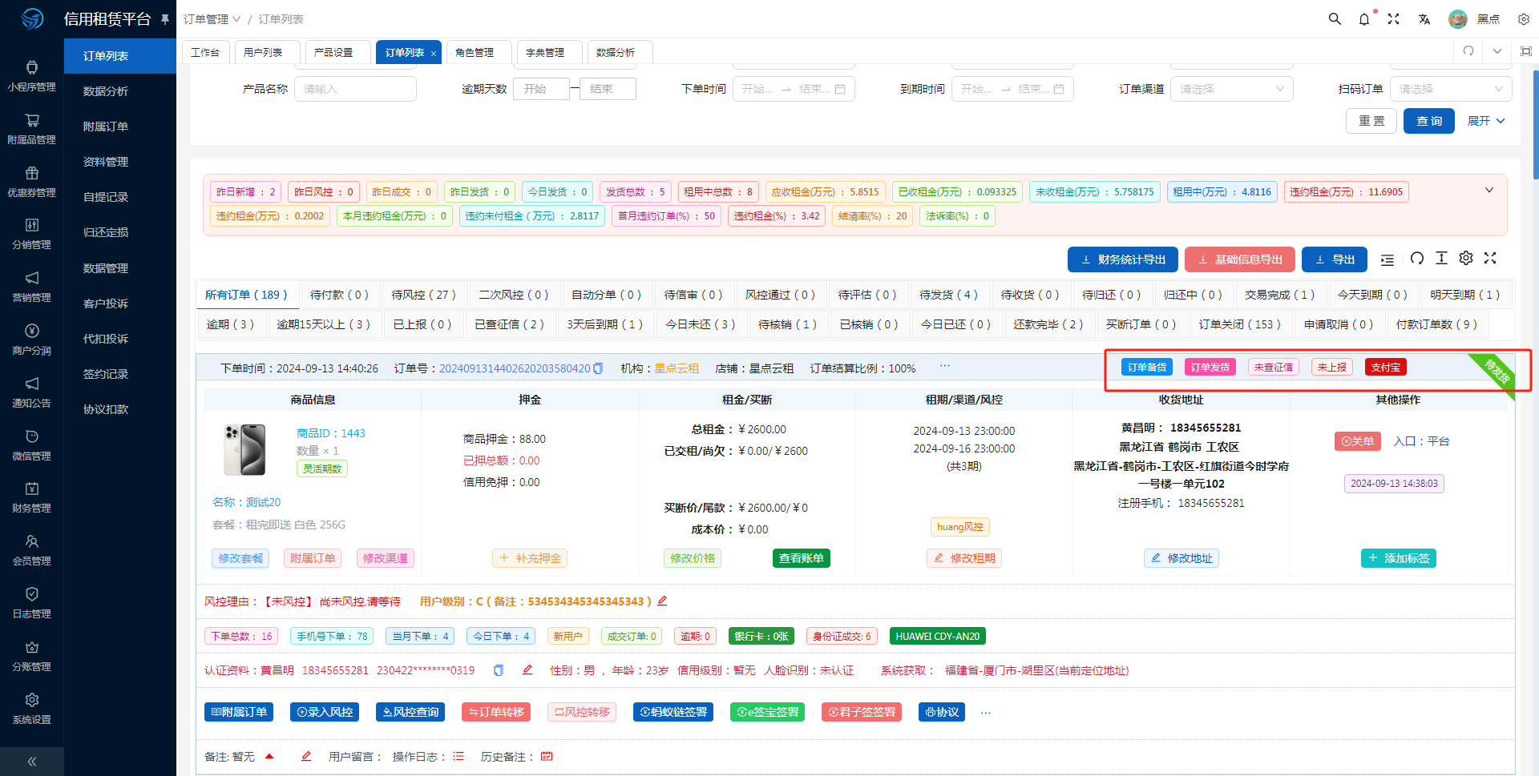Open 星点云租 organization link
The width and height of the screenshot is (1539, 776).
pyautogui.click(x=677, y=368)
